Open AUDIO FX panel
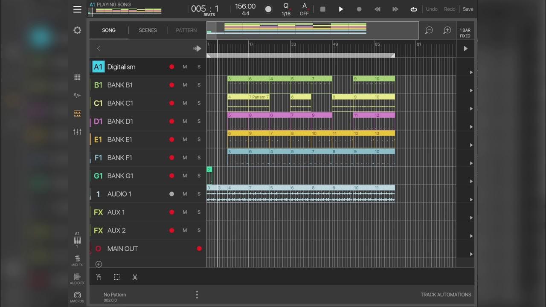This screenshot has width=546, height=307. click(x=77, y=279)
